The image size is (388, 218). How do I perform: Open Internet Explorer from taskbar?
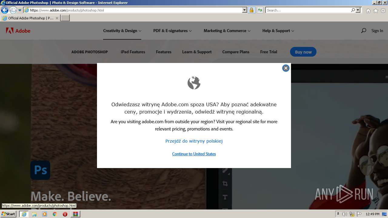click(x=24, y=214)
